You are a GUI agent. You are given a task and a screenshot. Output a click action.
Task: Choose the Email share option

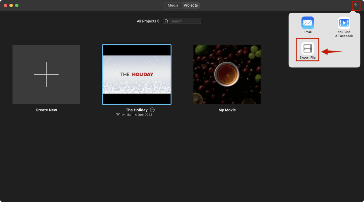pyautogui.click(x=307, y=23)
